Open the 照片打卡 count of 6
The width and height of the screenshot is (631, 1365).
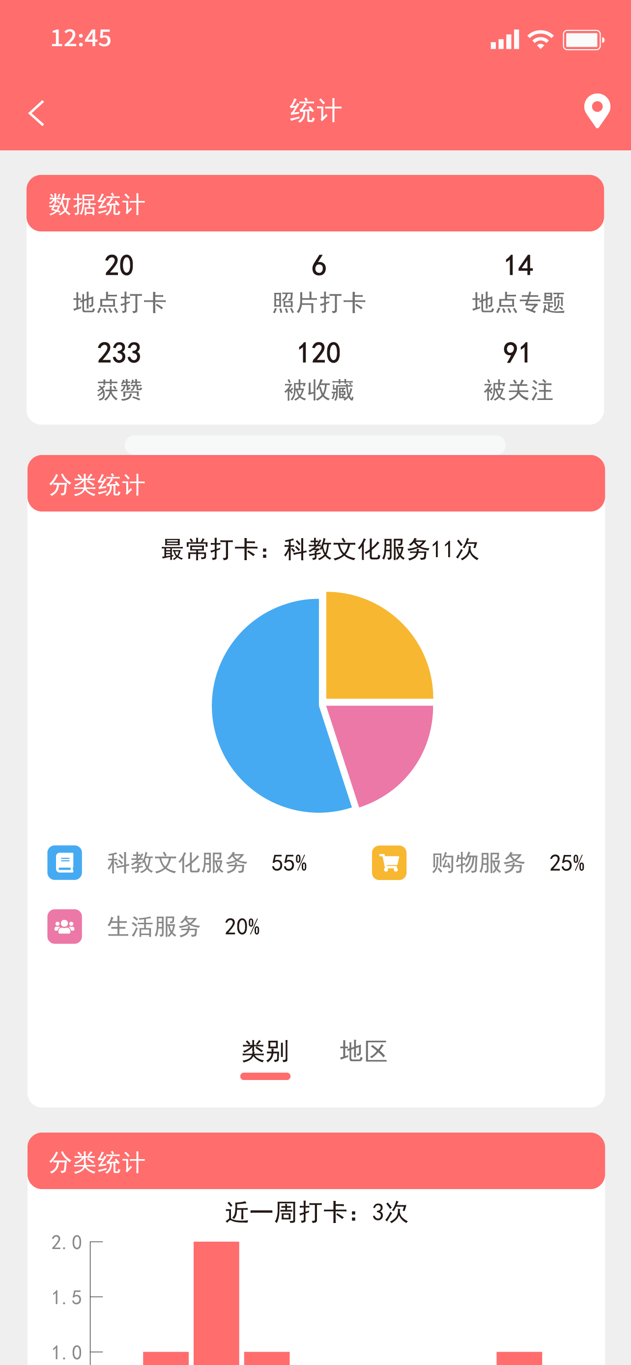tap(319, 283)
